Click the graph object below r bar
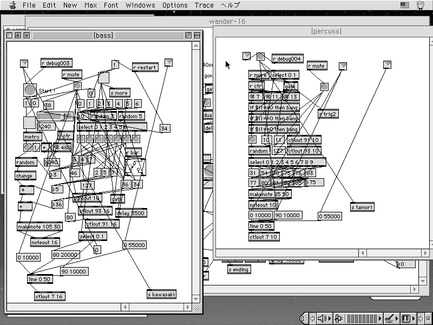433x325 pixels. click(135, 167)
